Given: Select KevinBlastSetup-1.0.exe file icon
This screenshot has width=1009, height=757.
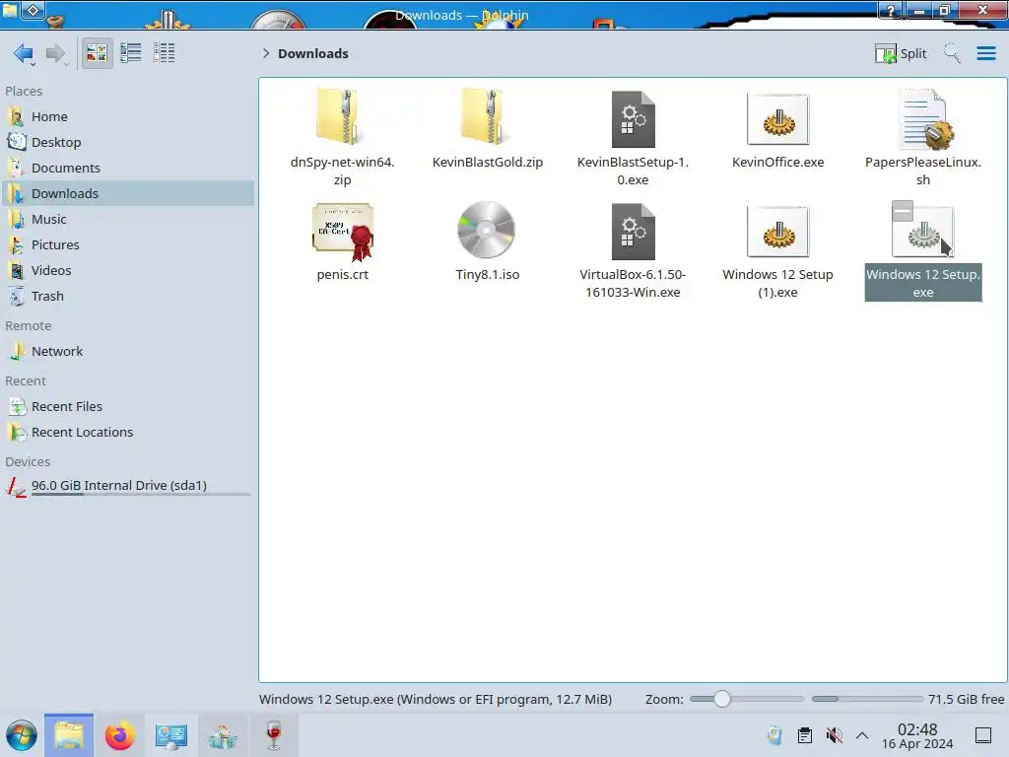Looking at the screenshot, I should click(x=633, y=119).
